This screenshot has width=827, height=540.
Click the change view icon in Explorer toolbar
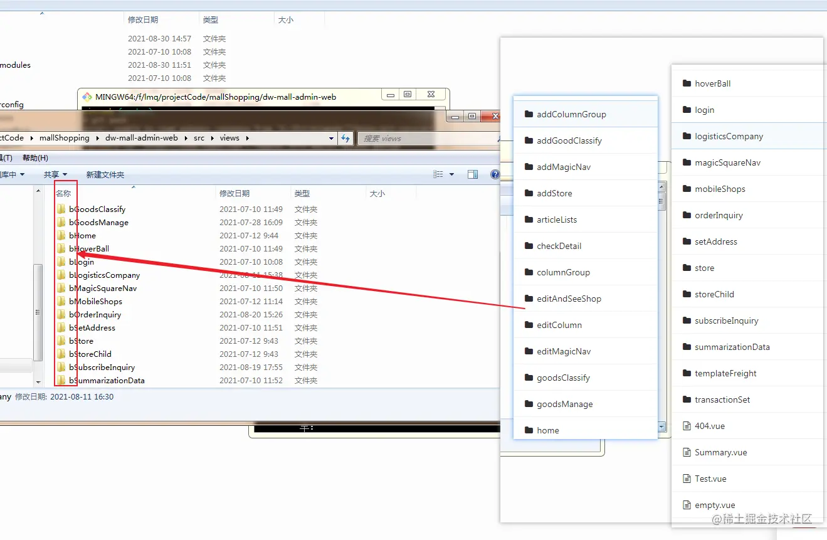[439, 175]
